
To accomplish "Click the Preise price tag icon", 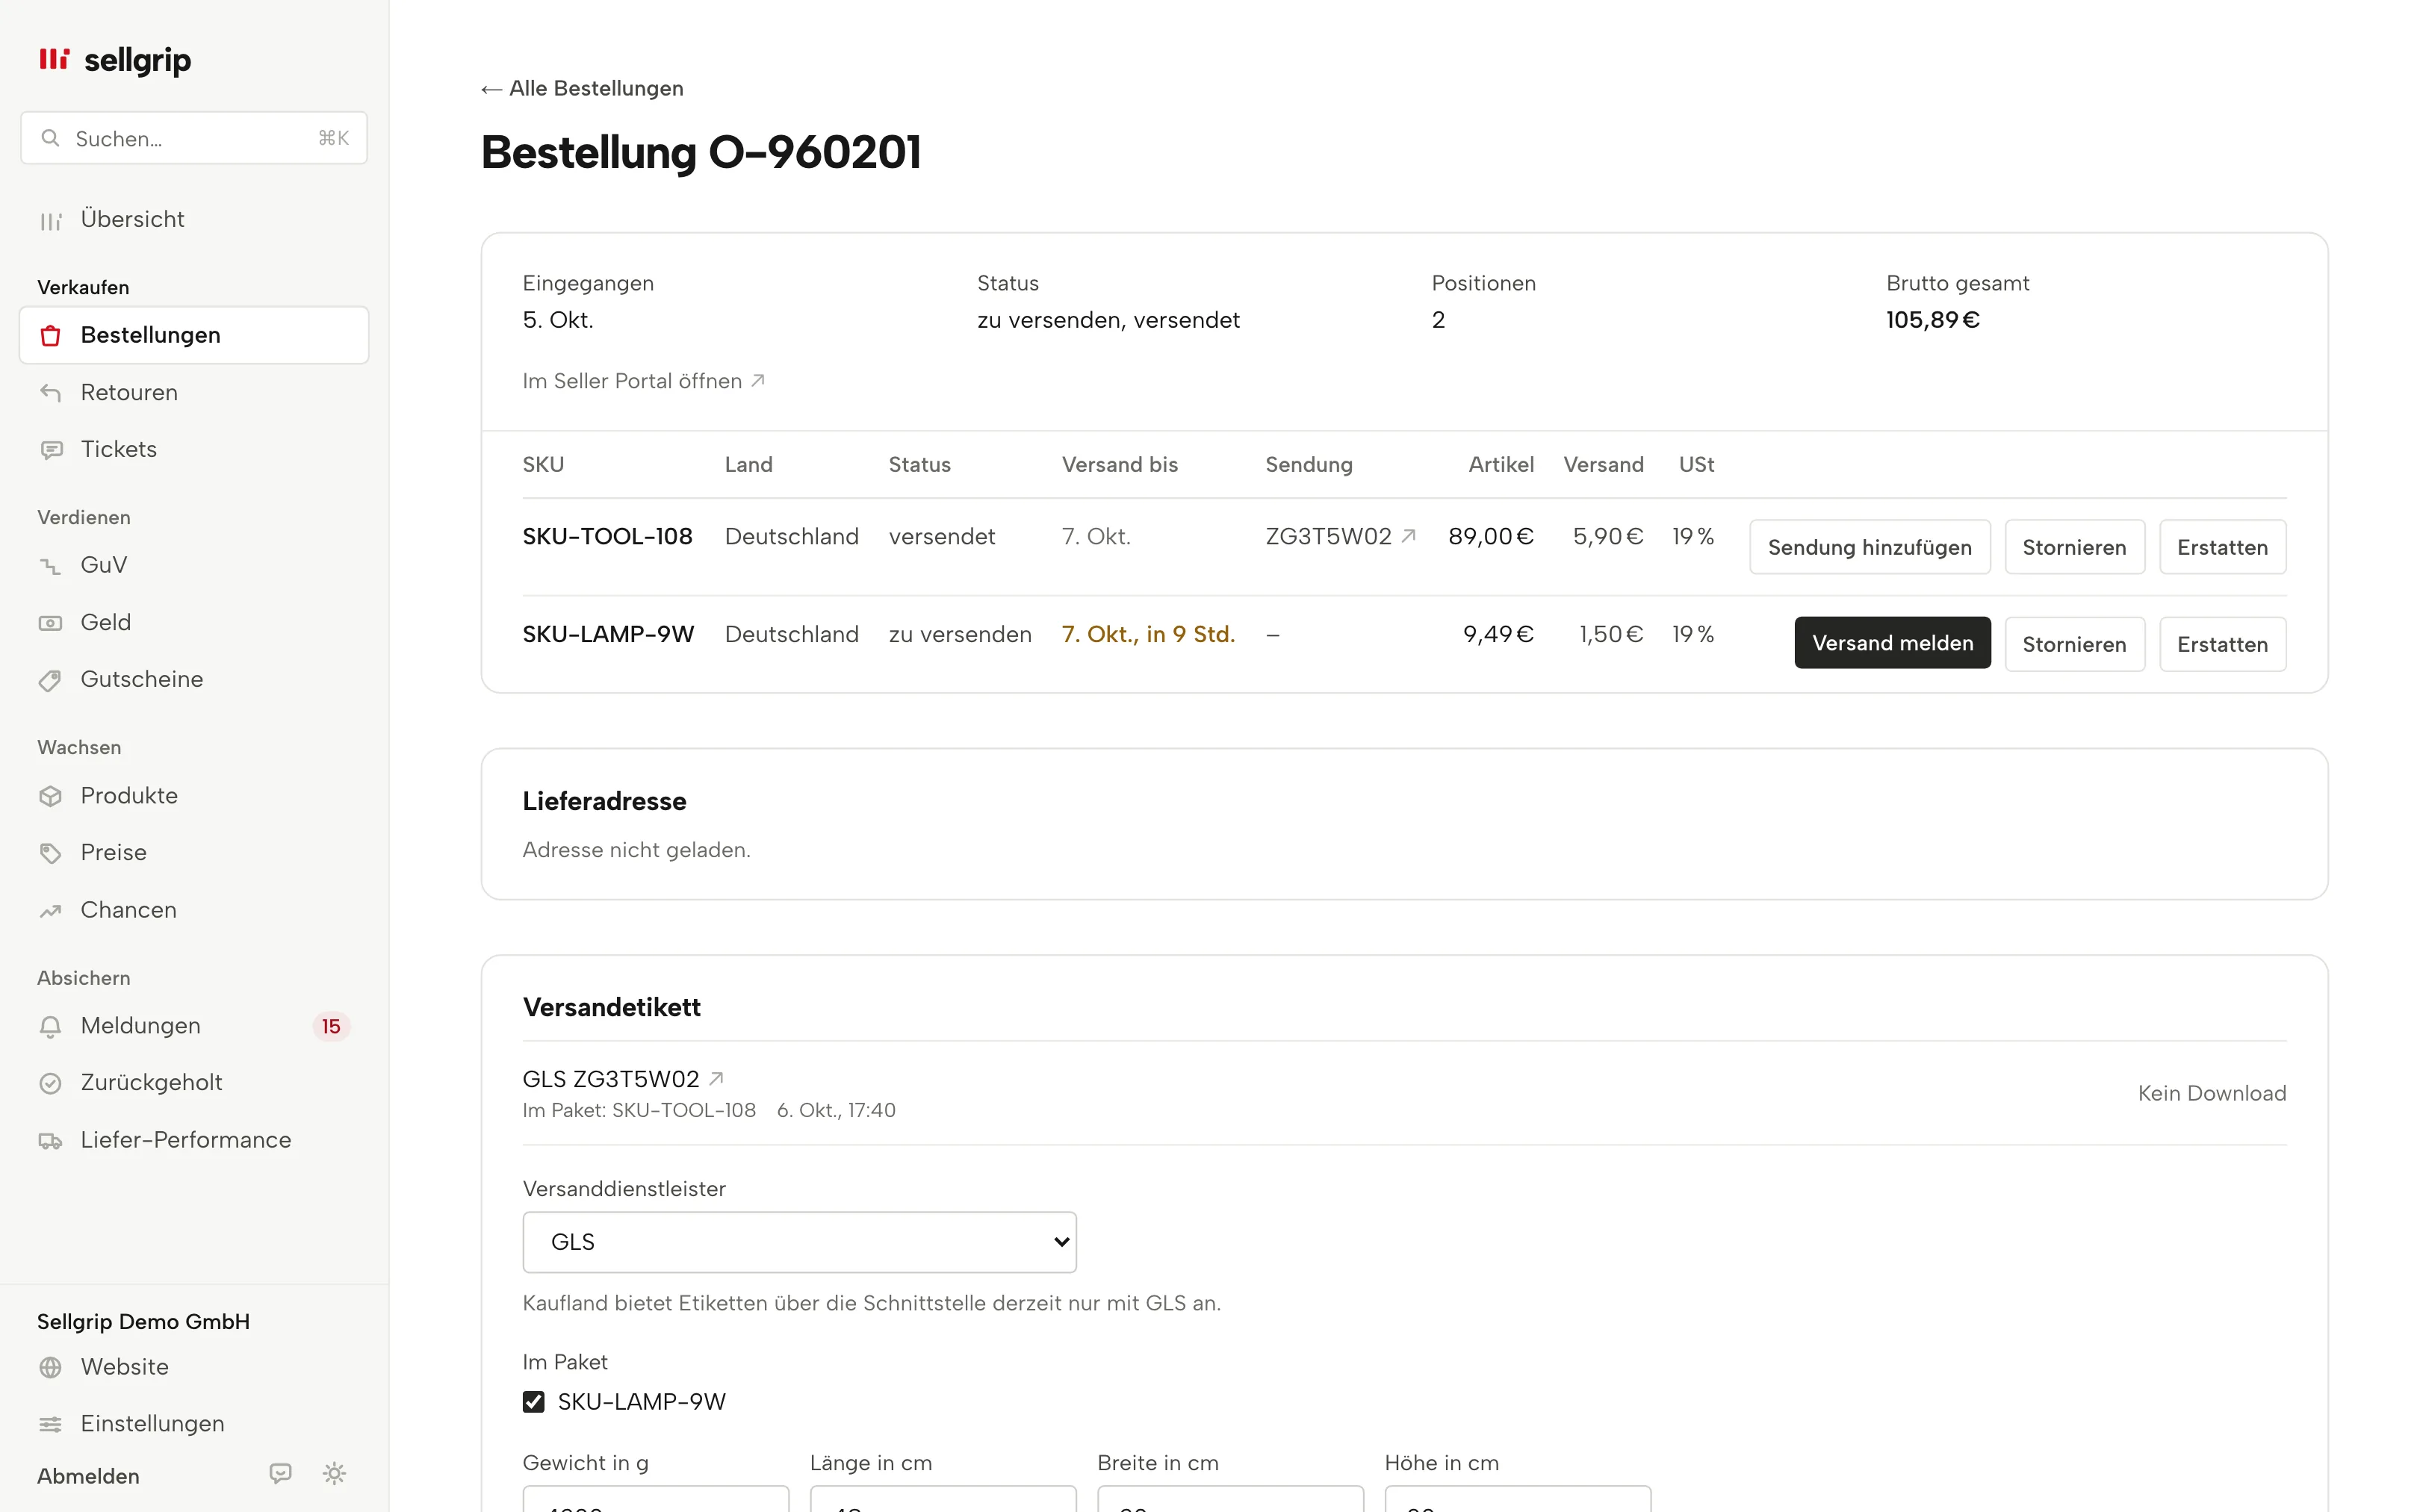I will 50,853.
